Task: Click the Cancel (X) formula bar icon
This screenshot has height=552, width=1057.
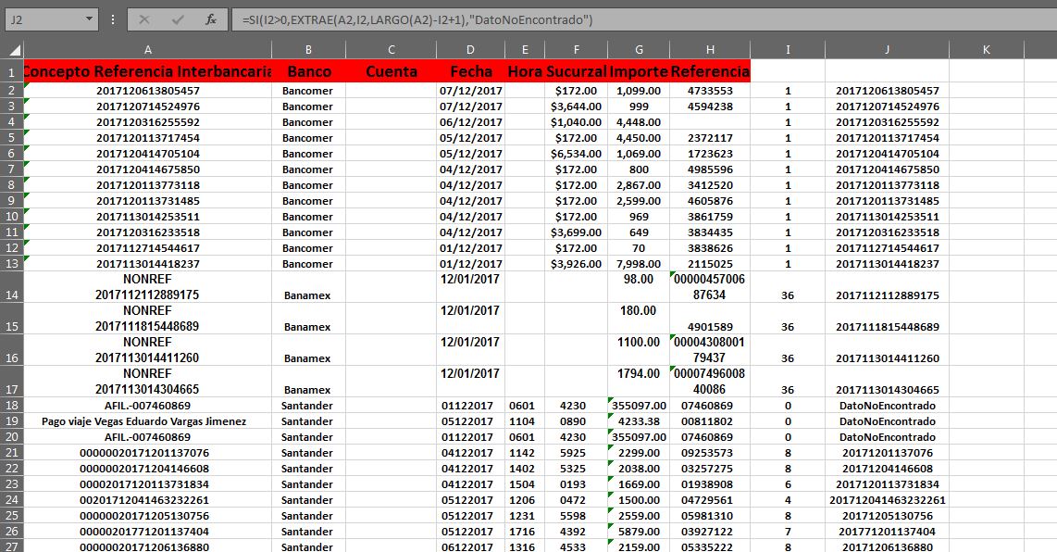Action: 144,19
